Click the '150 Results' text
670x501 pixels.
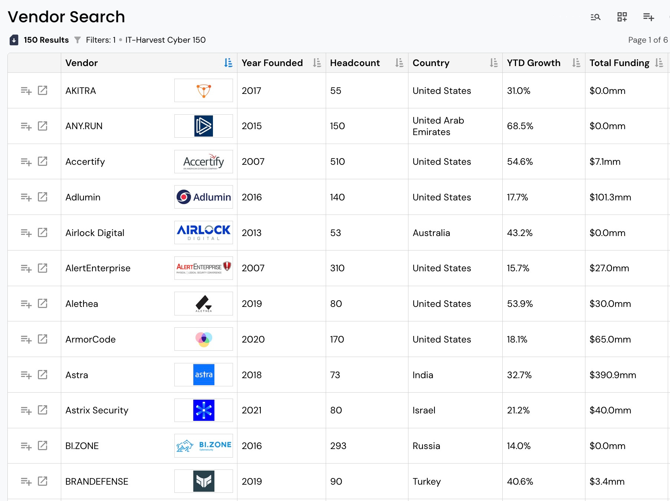(46, 40)
